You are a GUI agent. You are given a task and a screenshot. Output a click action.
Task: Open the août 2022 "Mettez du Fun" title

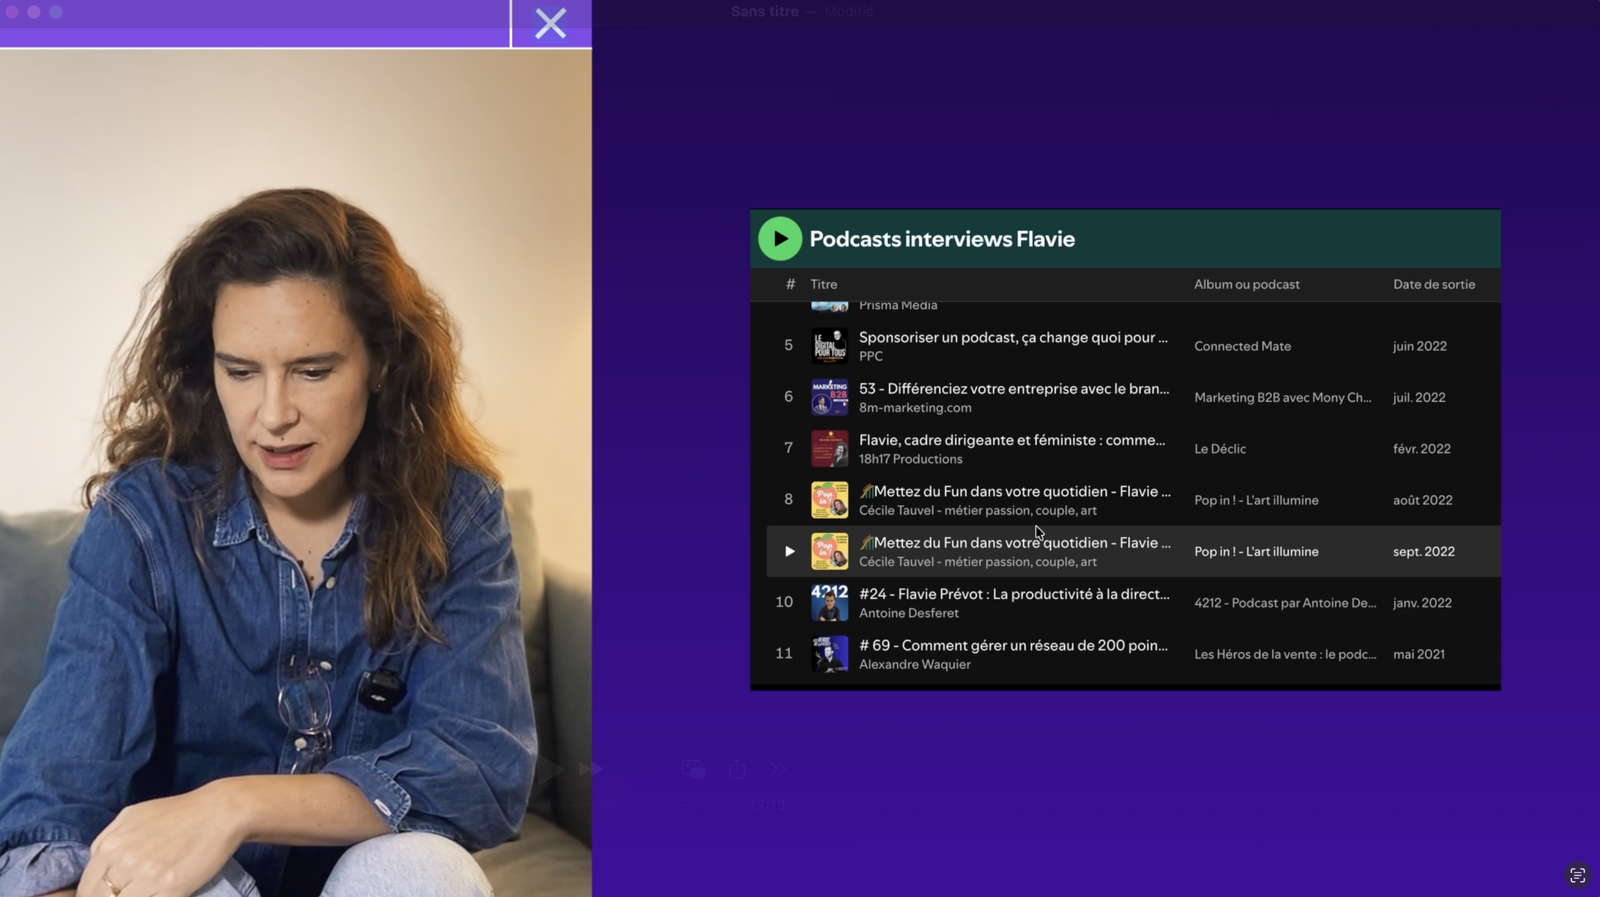tap(1015, 491)
